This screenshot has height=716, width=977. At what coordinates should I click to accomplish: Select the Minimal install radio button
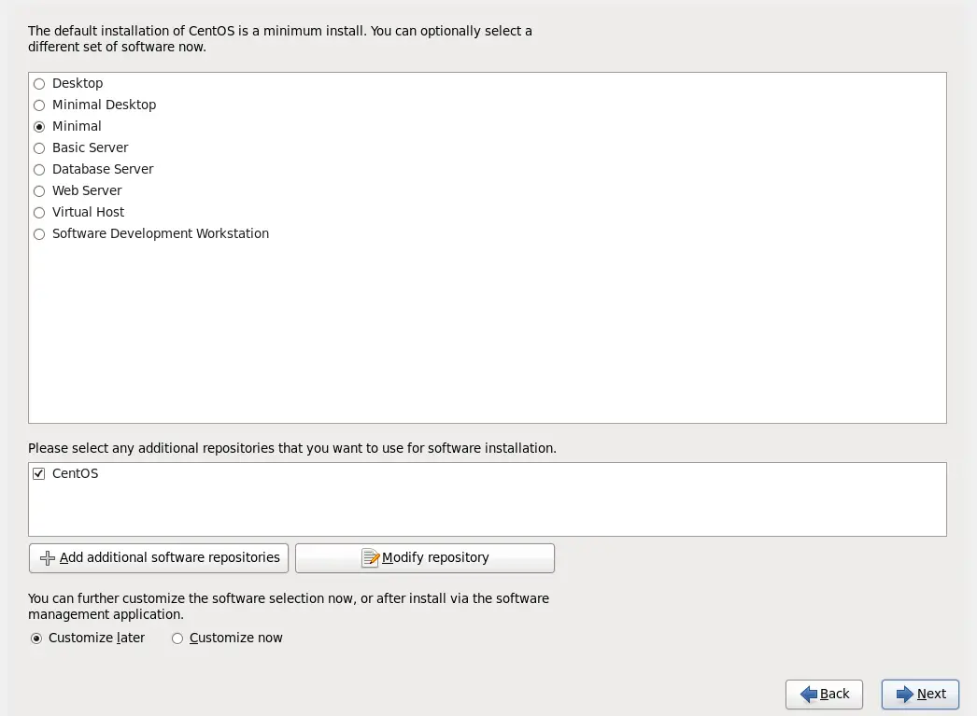[39, 127]
